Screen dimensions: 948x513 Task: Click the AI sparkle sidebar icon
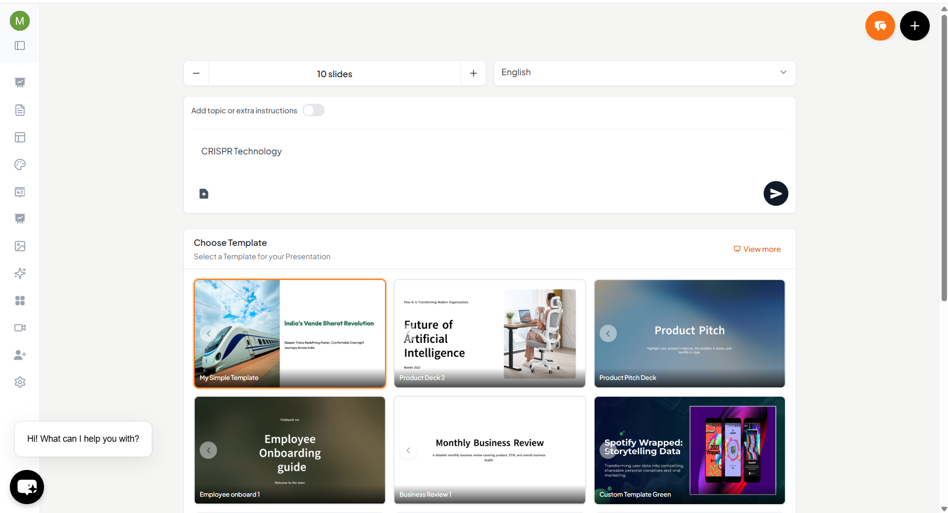coord(20,273)
